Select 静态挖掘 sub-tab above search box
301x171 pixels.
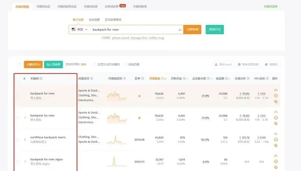(78, 20)
